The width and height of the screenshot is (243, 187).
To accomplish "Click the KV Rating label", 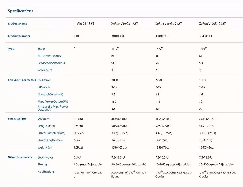I will tap(44, 80).
